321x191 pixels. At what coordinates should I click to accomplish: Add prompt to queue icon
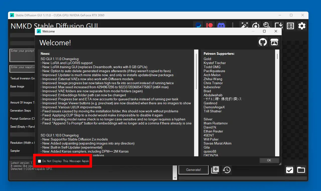tap(215, 170)
